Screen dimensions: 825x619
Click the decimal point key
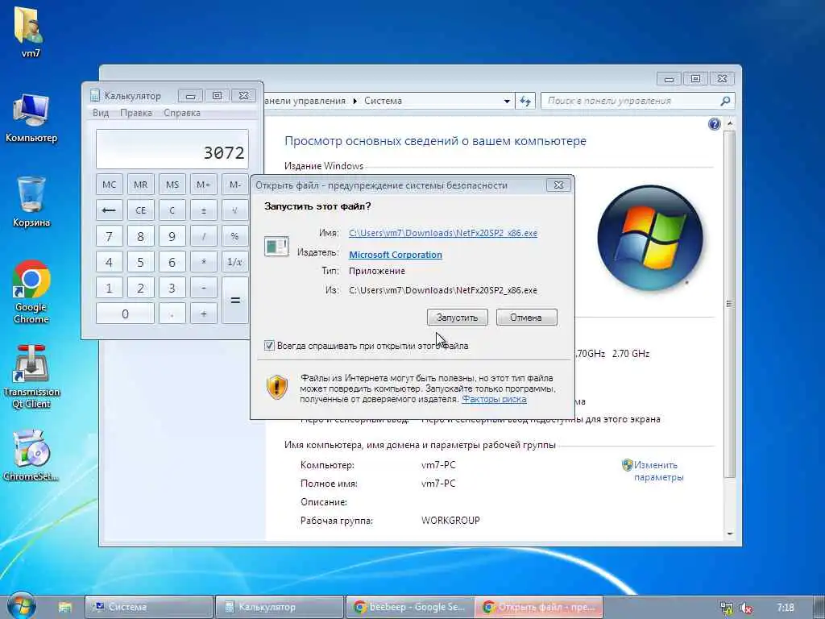click(x=172, y=314)
